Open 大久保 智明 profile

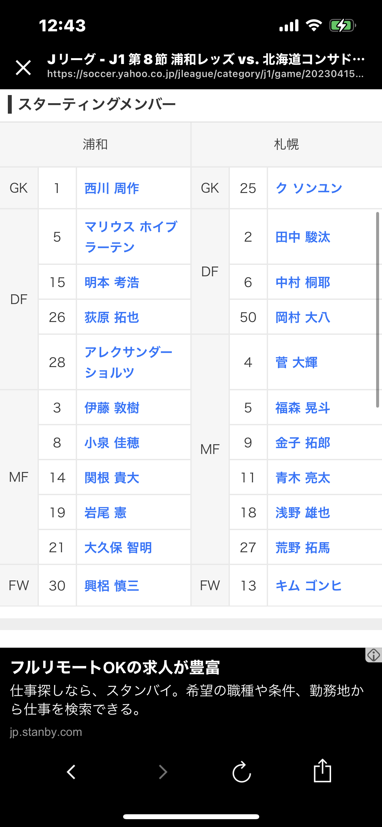118,548
